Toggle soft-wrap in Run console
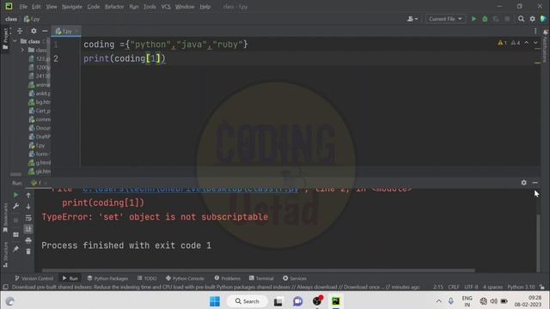Image resolution: width=550 pixels, height=309 pixels. pos(28,218)
